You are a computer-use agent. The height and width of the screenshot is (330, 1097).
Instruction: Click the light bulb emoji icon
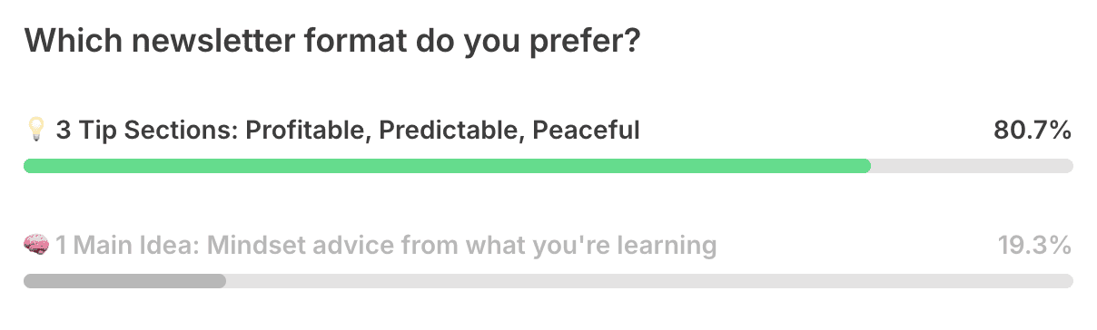point(36,131)
